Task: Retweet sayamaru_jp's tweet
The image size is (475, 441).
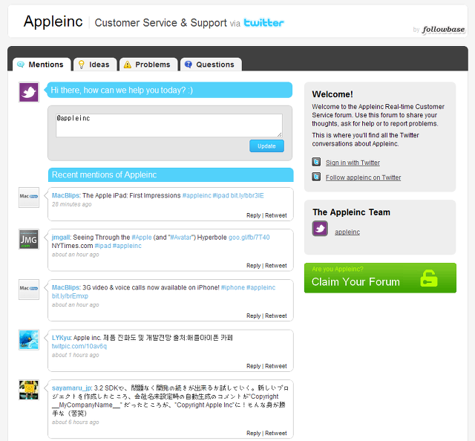Action: pos(276,434)
